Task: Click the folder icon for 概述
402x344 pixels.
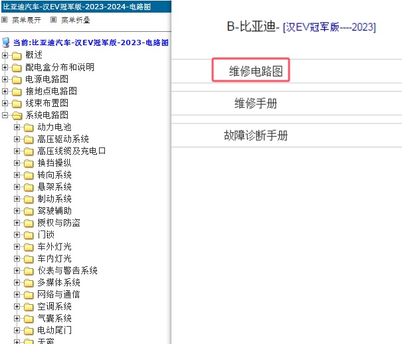Action: tap(17, 55)
